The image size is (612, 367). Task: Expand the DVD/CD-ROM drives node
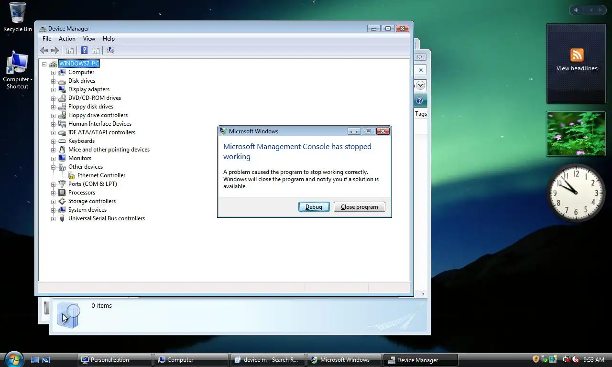click(53, 98)
